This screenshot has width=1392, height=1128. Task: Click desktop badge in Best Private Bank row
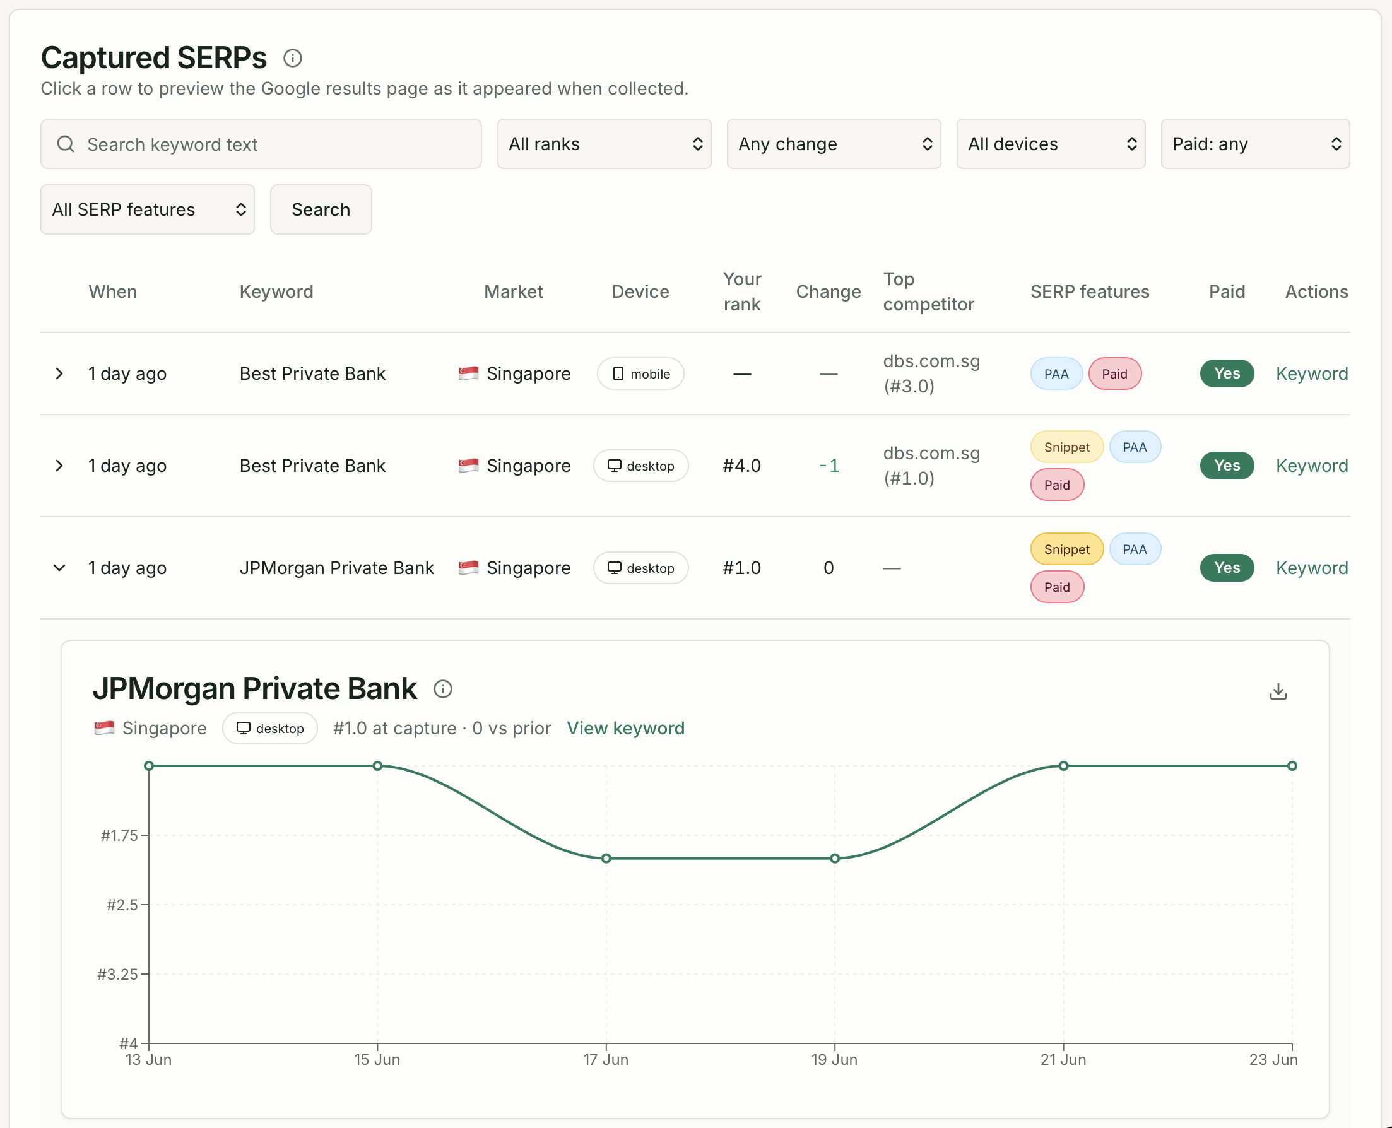tap(640, 466)
